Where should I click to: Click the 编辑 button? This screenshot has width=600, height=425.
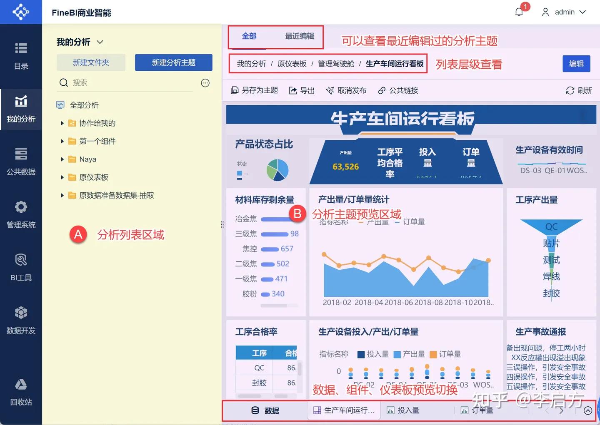(x=576, y=64)
